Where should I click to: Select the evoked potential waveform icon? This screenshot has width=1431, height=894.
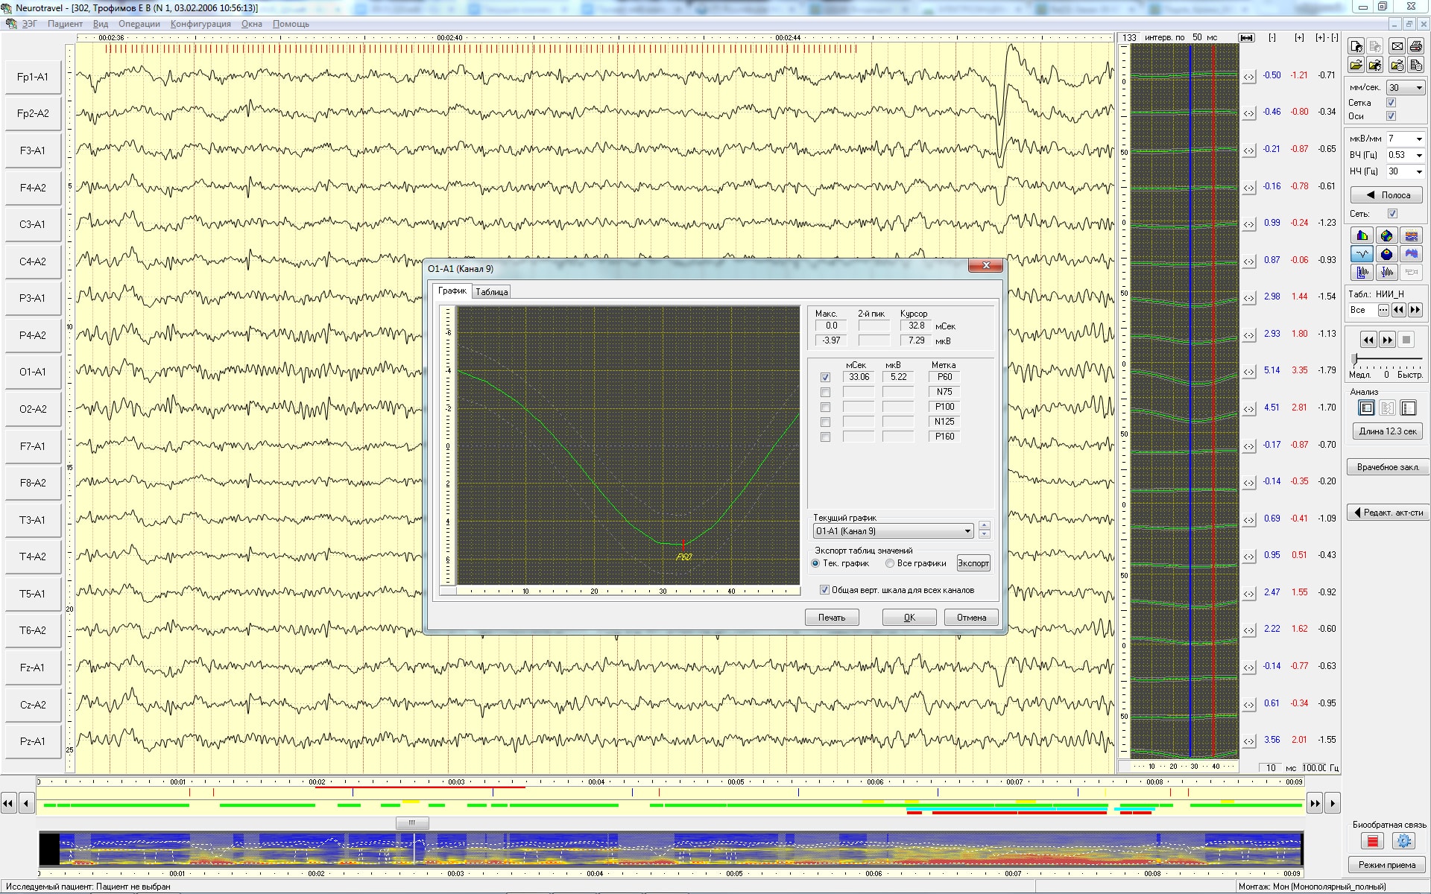pos(1362,255)
